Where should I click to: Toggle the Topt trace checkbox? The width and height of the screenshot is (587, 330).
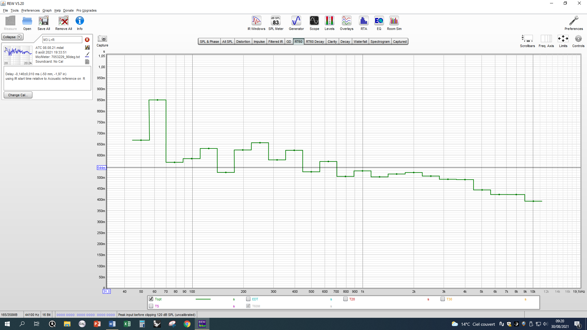pyautogui.click(x=151, y=299)
